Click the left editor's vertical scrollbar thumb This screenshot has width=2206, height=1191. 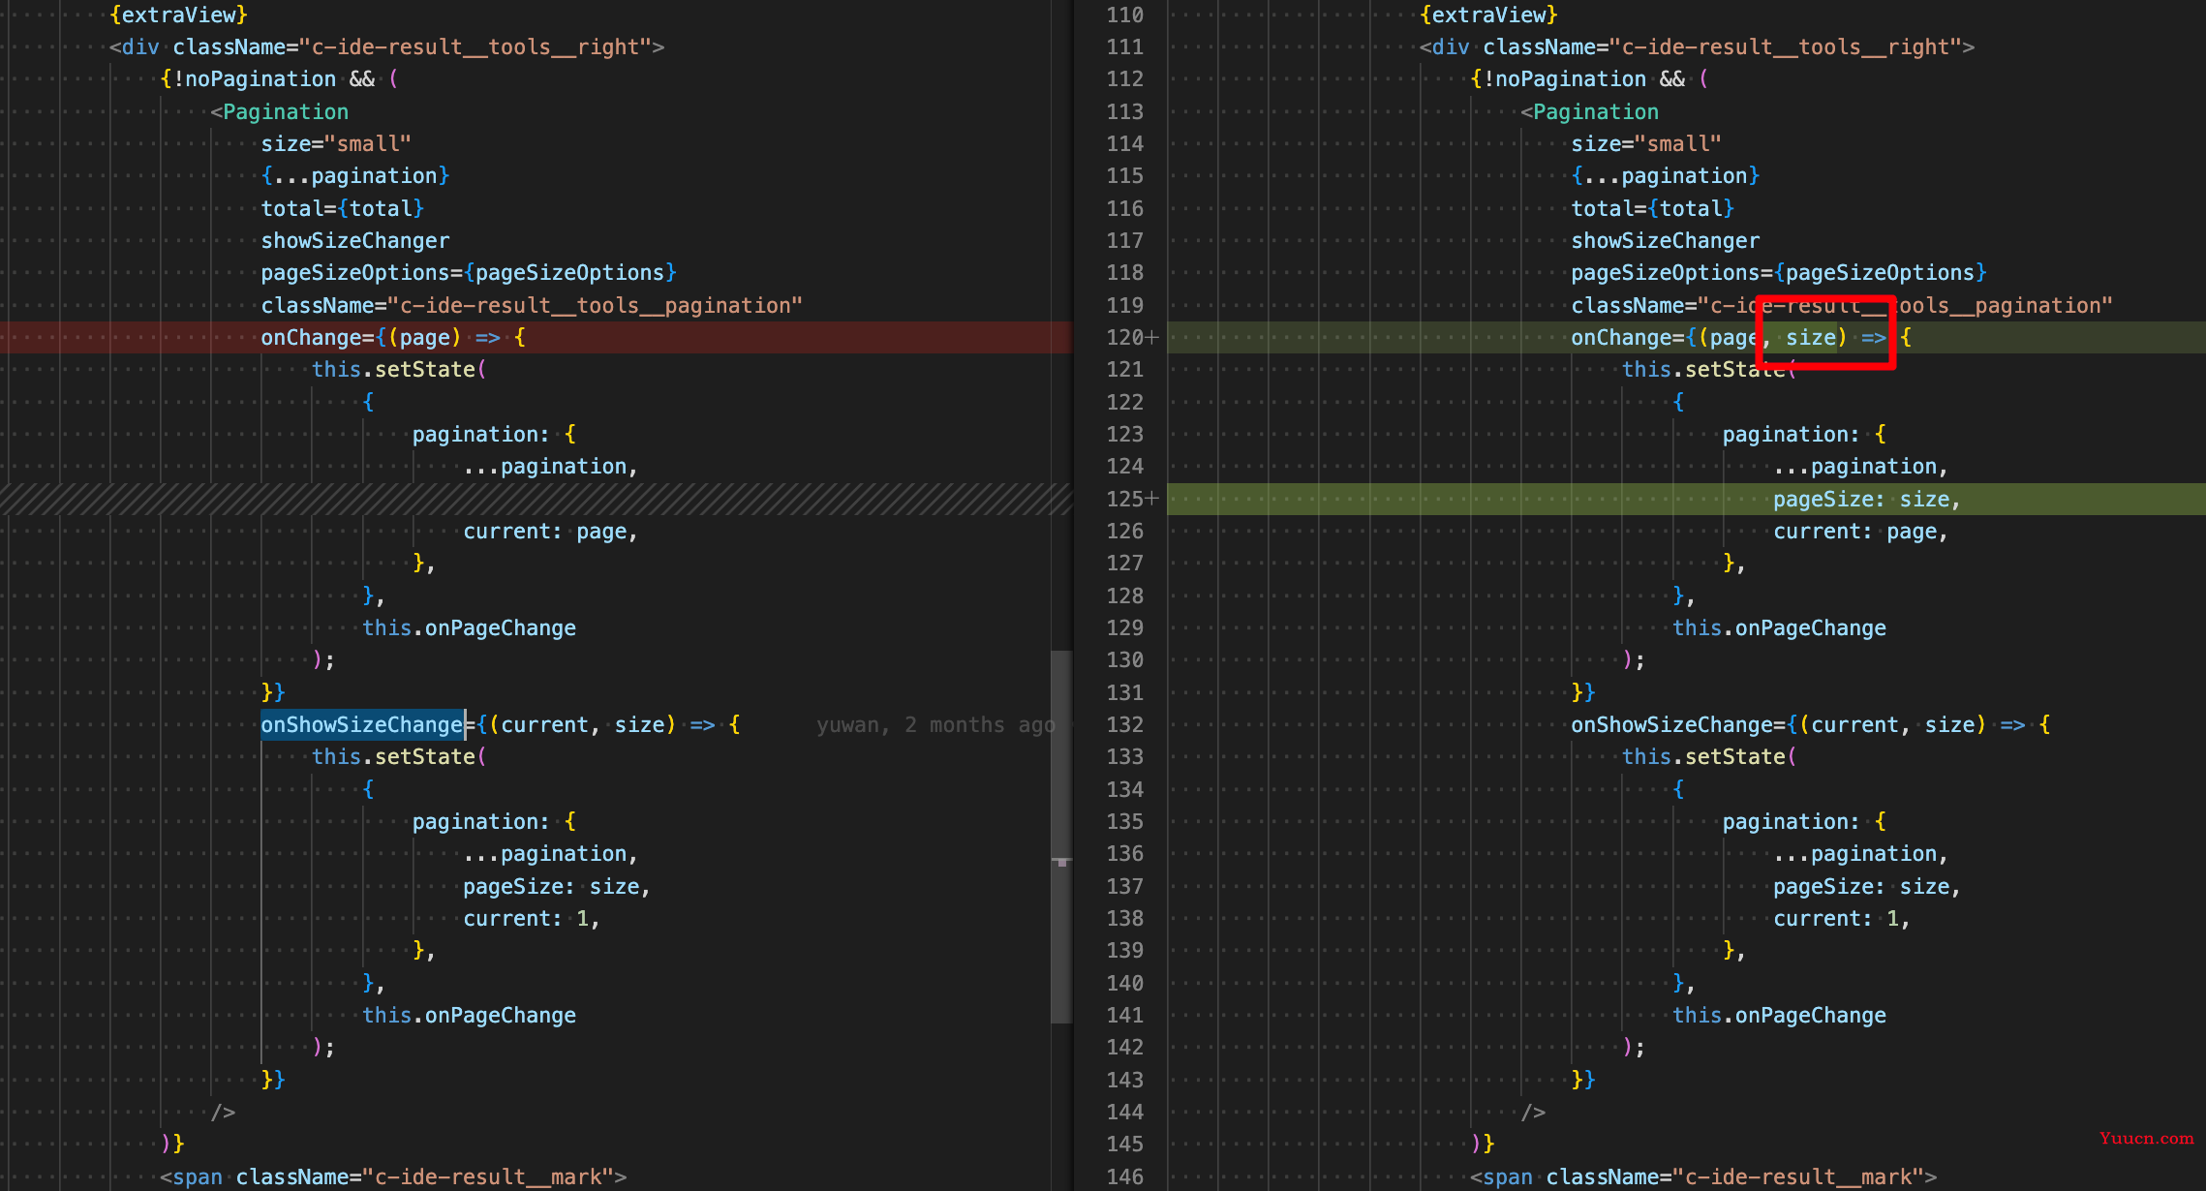(1061, 837)
